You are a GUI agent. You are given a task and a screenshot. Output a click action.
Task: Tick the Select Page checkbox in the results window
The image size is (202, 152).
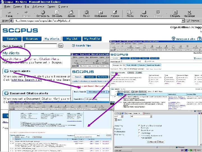158,91
